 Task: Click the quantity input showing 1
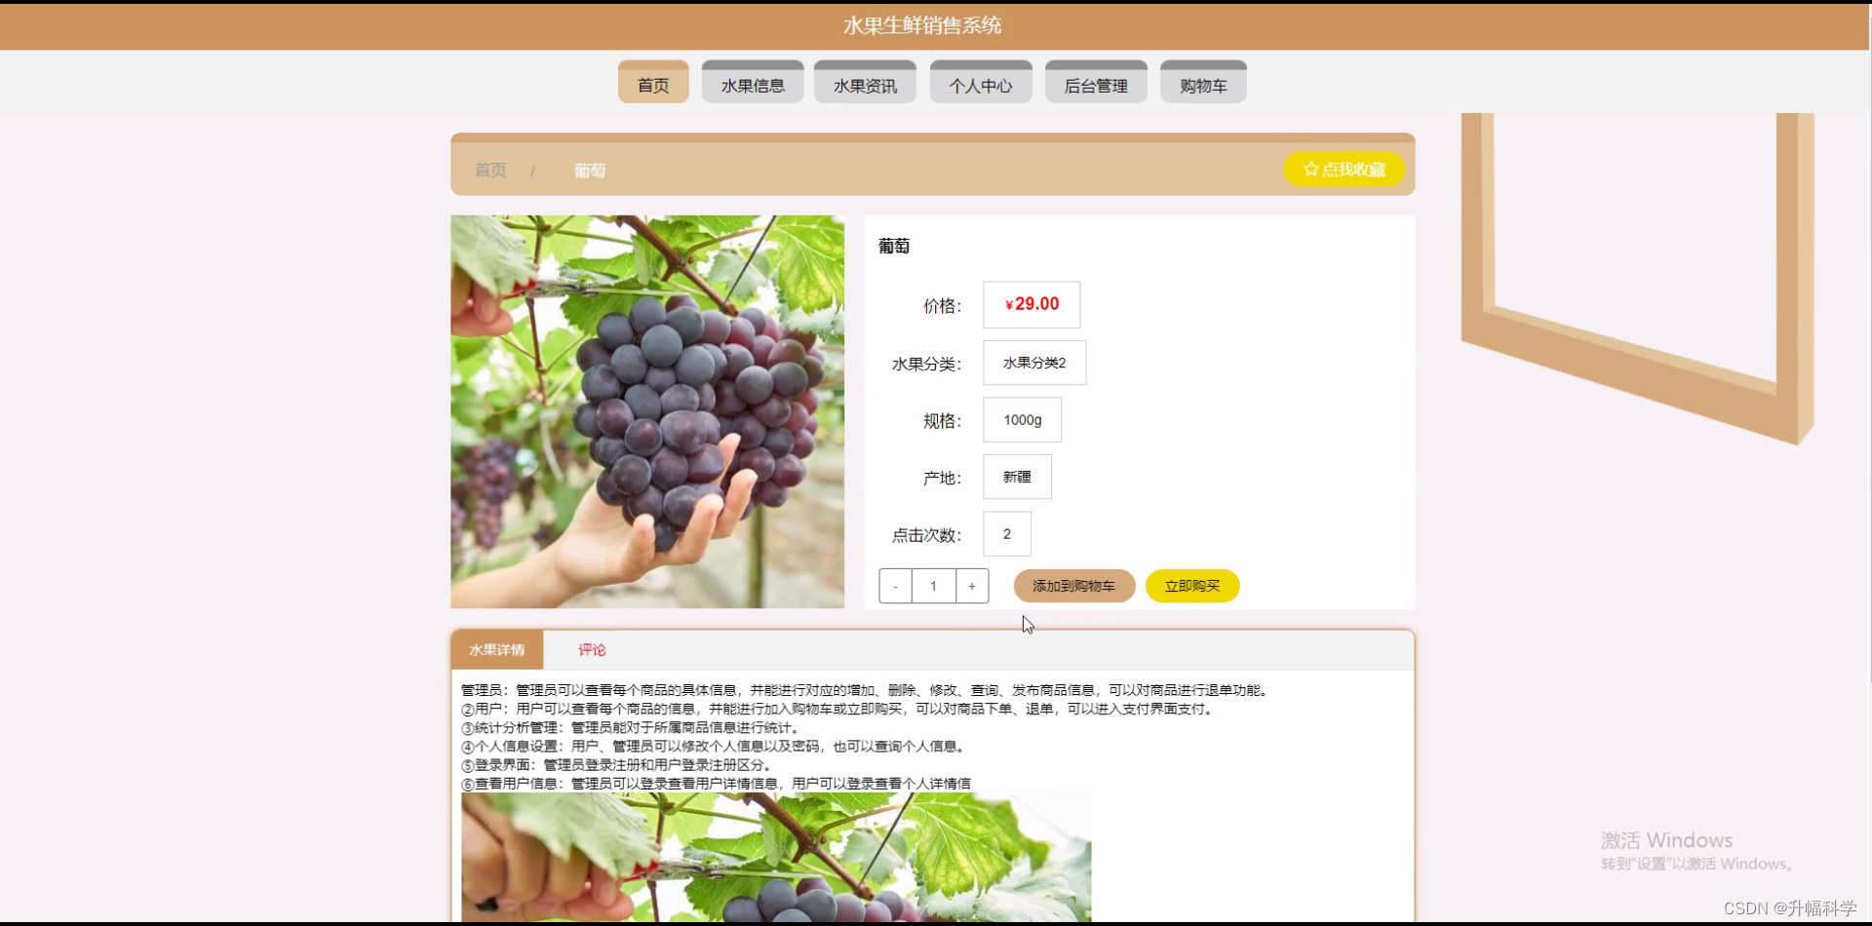[933, 586]
